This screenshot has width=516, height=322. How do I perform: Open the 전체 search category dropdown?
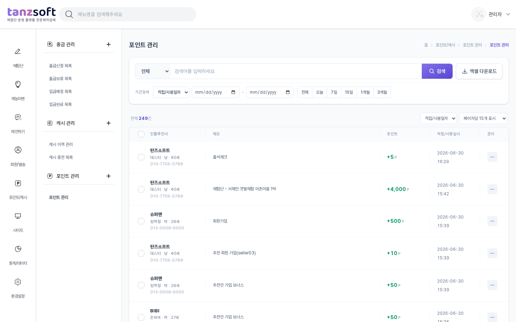(153, 71)
